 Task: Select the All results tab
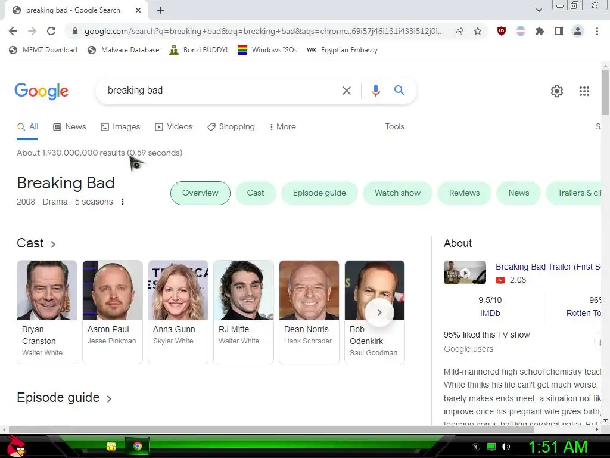(27, 127)
